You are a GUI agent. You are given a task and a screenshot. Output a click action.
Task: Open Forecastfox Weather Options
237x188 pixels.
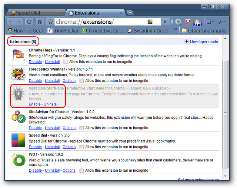coord(69,81)
